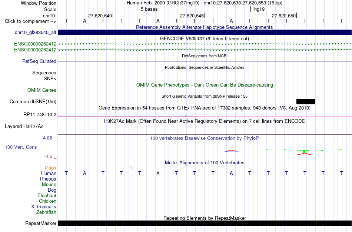Click the Common dbSNP(155) track label
This screenshot has width=352, height=232.
click(x=33, y=101)
